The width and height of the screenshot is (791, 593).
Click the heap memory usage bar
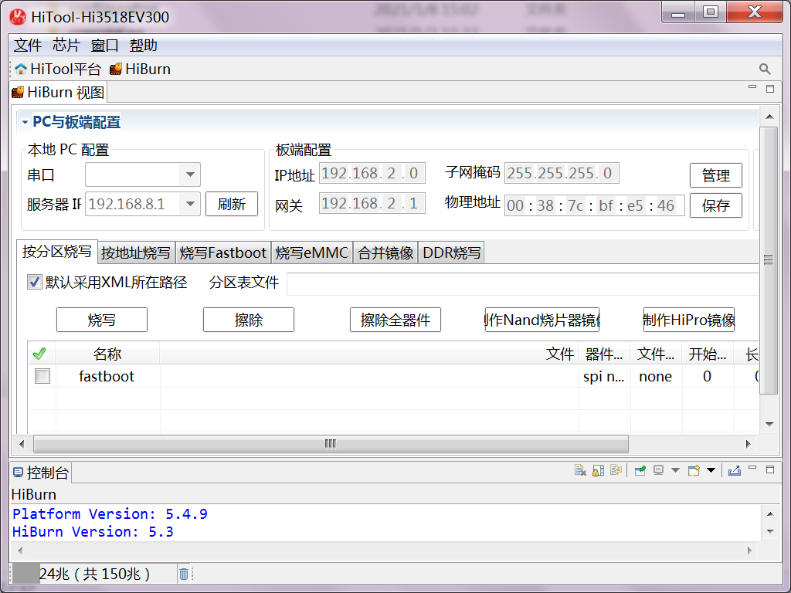click(x=93, y=574)
